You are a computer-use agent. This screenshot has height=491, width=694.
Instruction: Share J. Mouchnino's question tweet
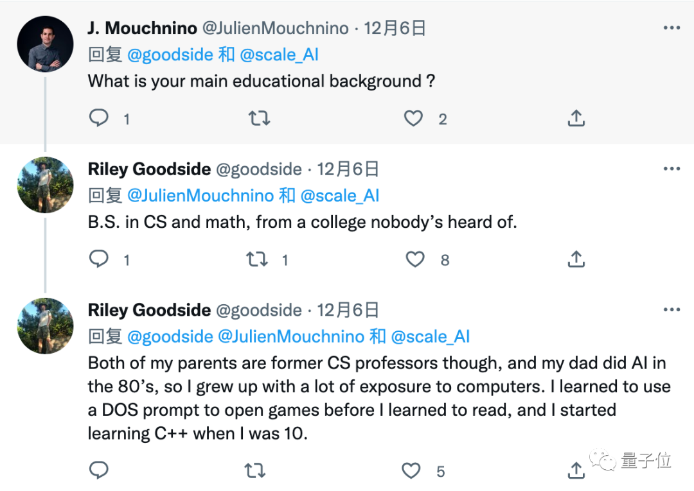coord(576,118)
